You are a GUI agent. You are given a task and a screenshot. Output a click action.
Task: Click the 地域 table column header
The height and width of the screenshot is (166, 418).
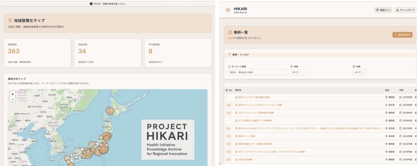coord(387,90)
